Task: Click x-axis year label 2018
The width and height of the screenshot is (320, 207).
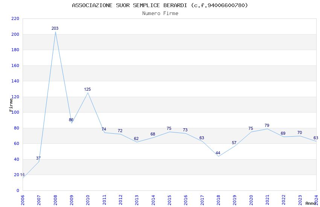Action: tap(219, 200)
